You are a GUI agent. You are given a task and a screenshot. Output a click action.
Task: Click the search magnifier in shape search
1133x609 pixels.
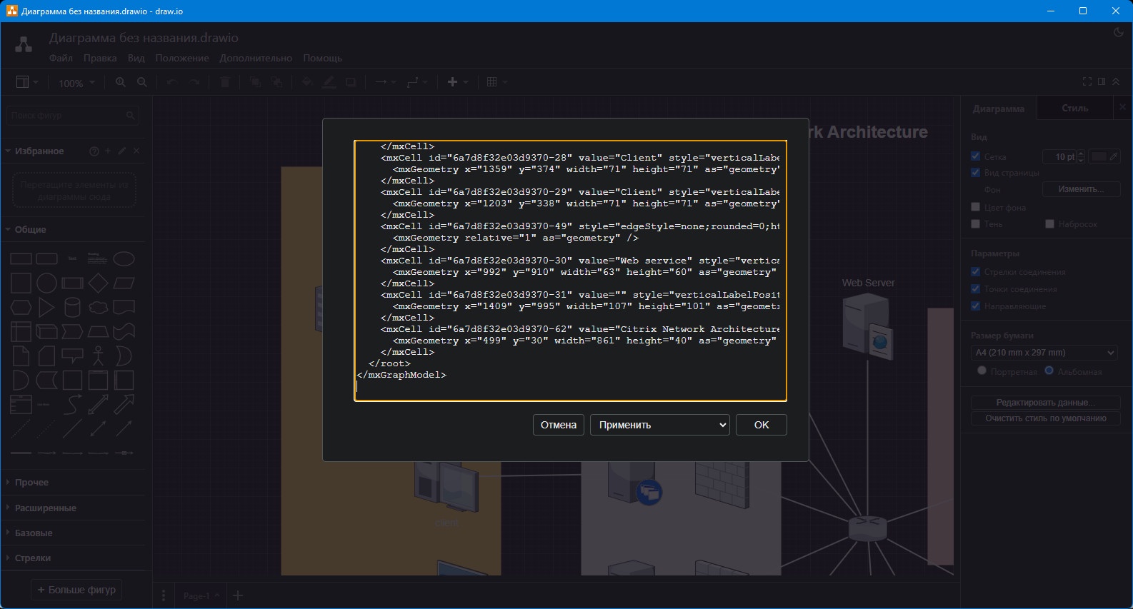pos(130,115)
